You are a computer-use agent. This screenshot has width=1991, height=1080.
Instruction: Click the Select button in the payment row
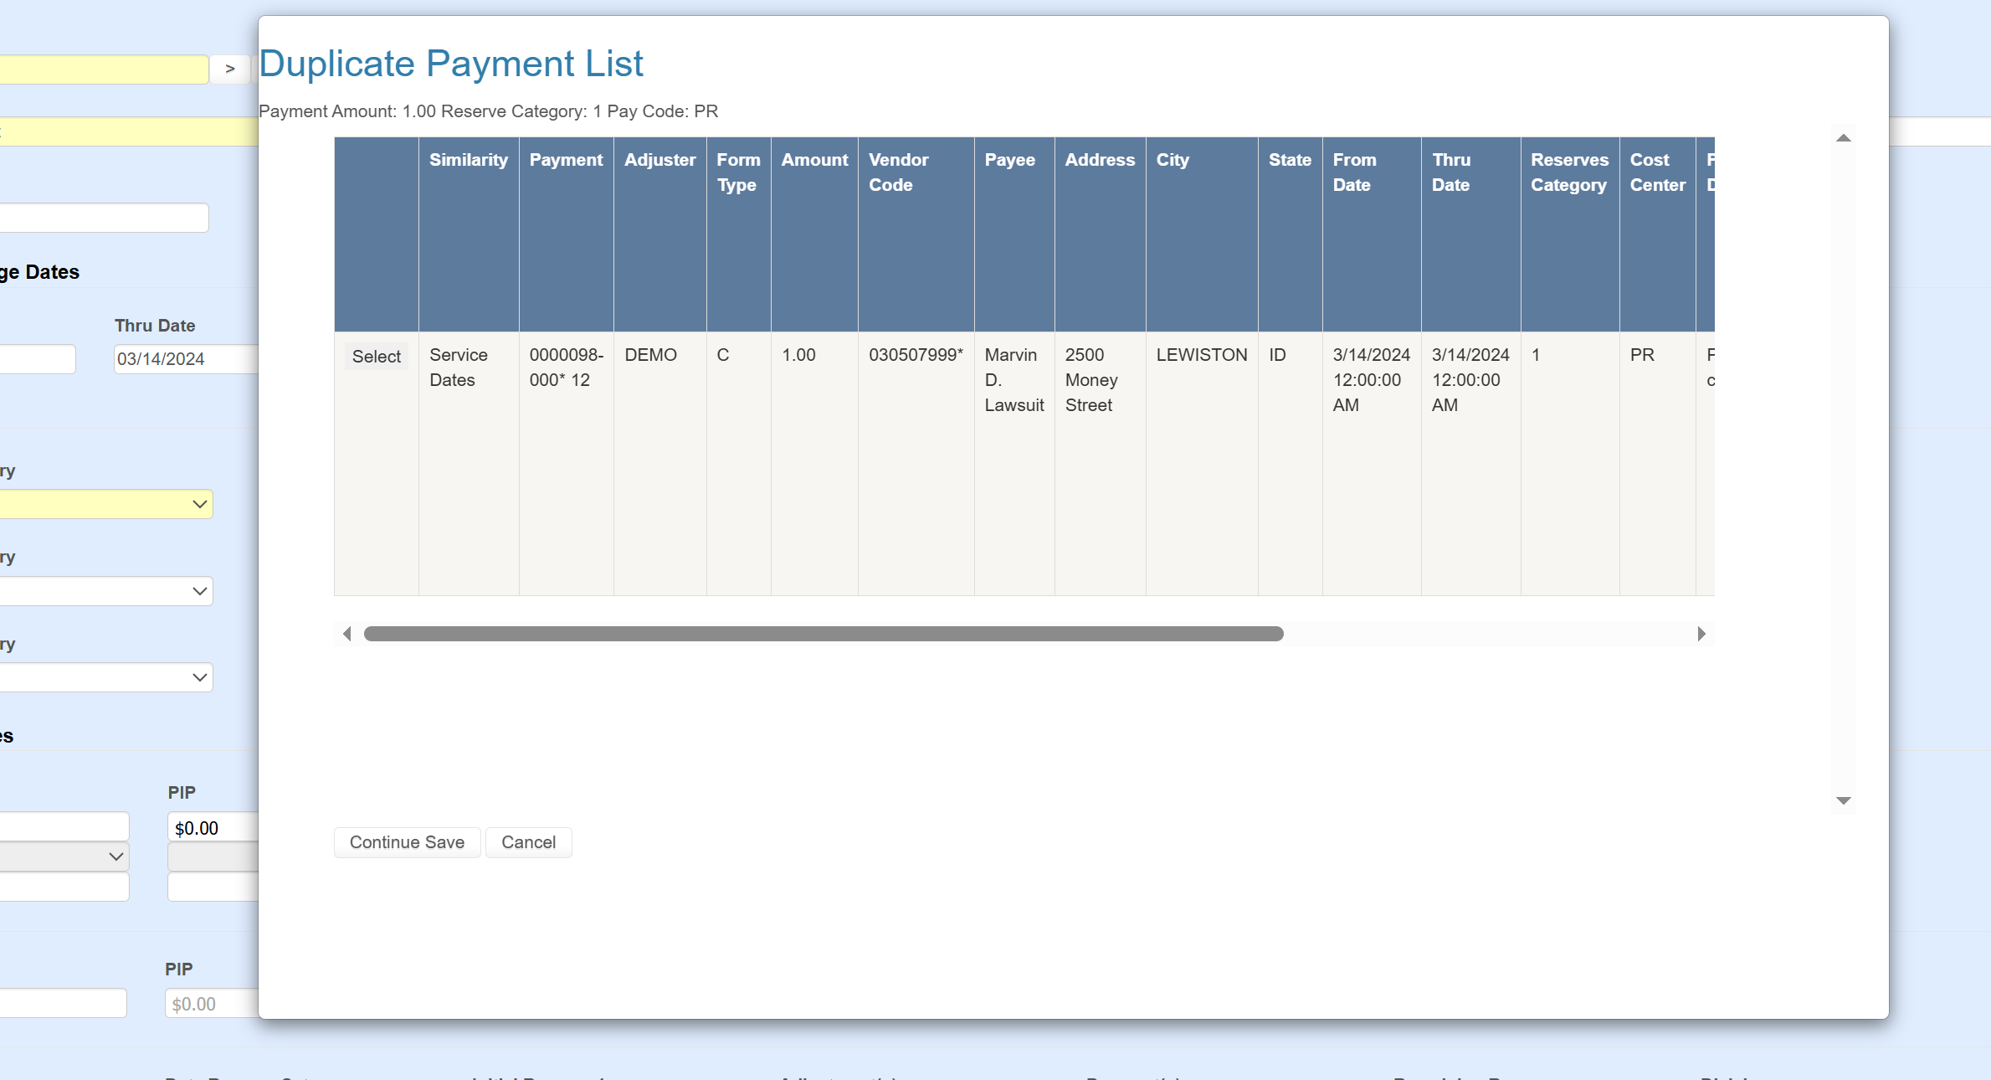376,357
